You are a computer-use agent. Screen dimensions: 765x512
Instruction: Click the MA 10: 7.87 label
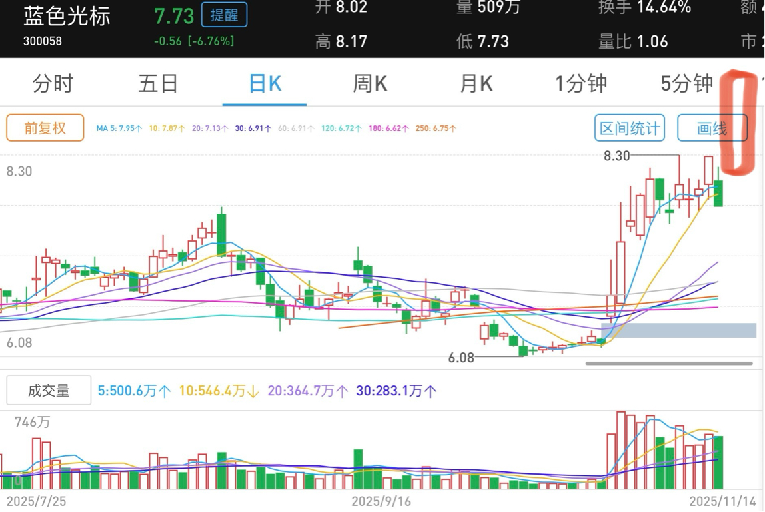[x=167, y=128]
